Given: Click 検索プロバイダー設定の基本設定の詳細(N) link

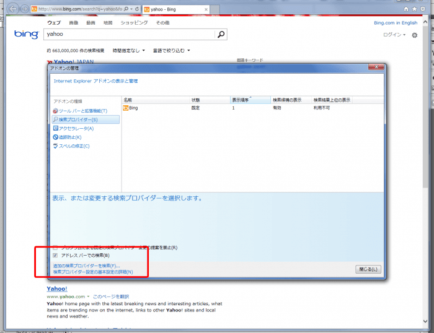Looking at the screenshot, I should coord(93,272).
